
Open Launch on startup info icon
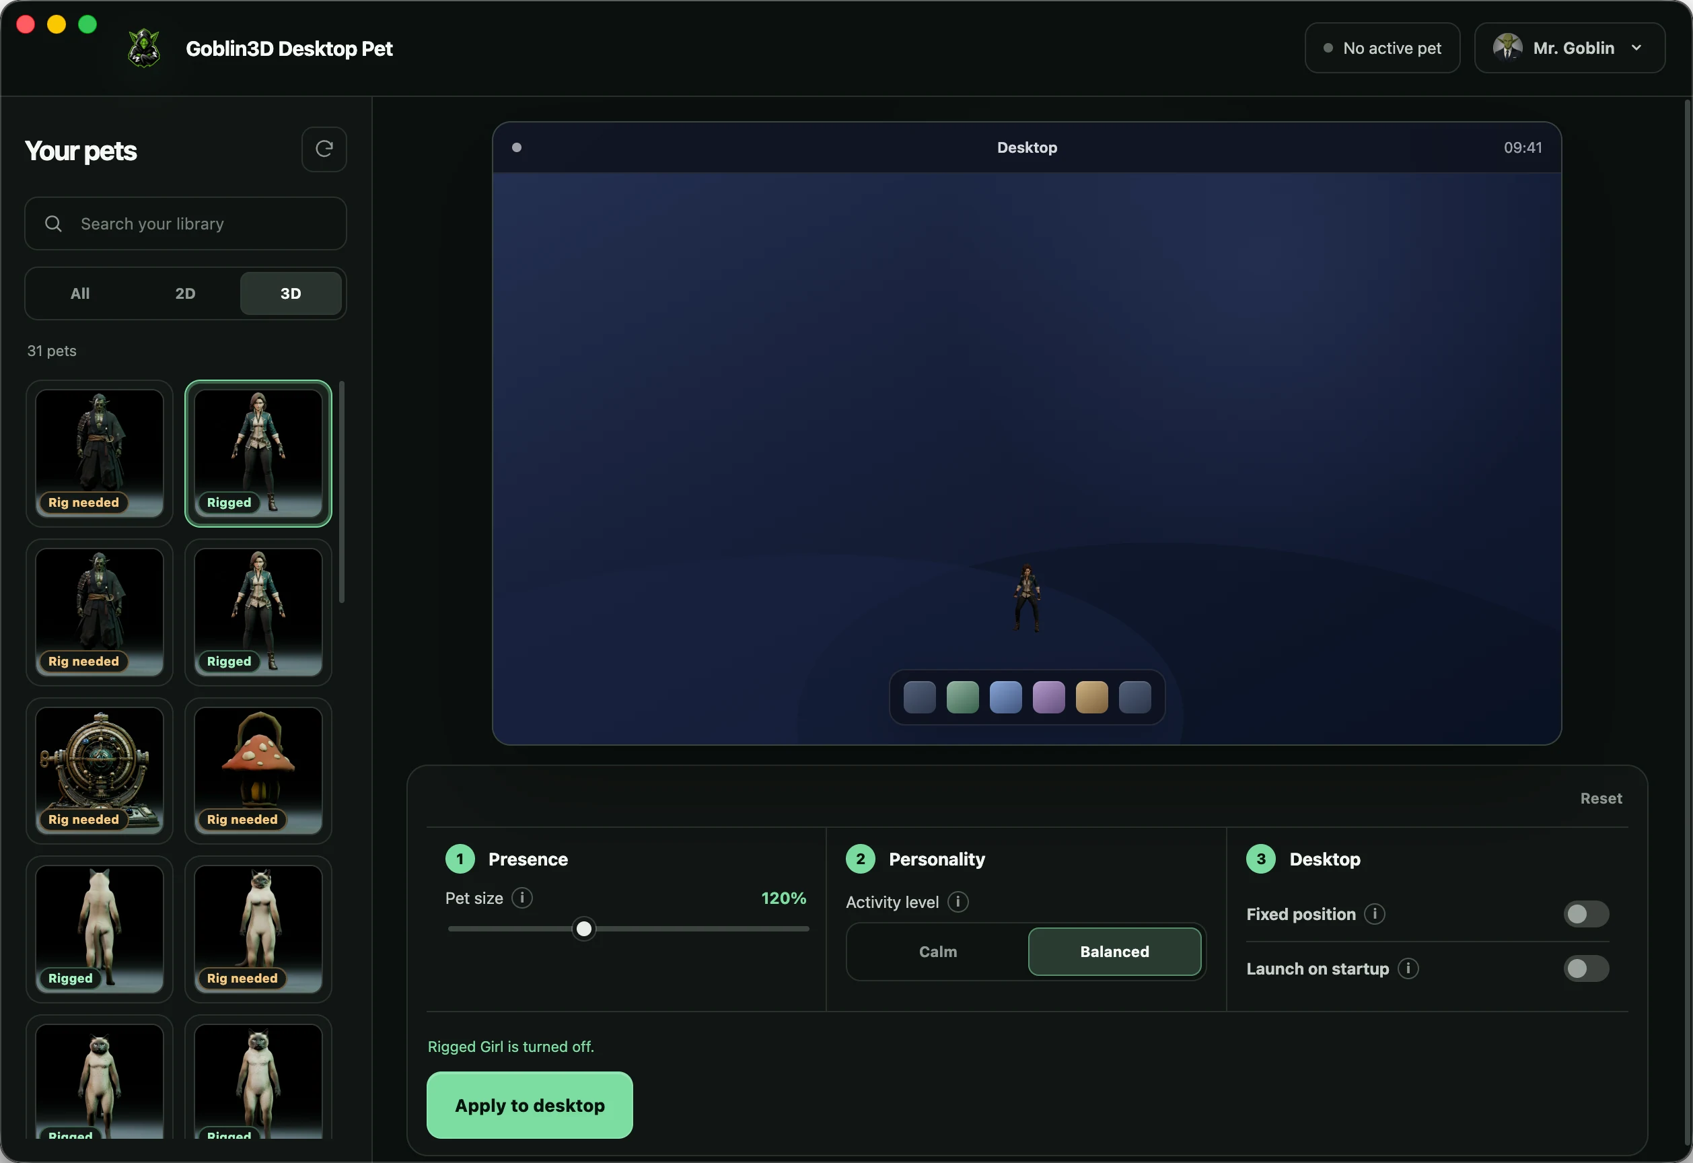[x=1408, y=968]
